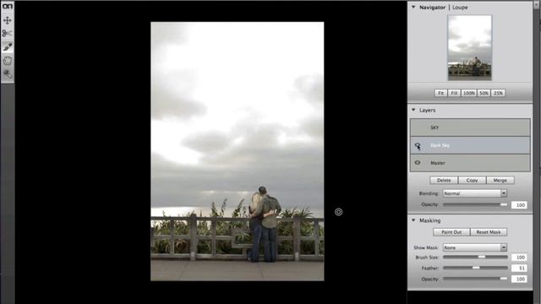The image size is (541, 304).
Task: Select the Dark Sky layer name
Action: (440, 145)
